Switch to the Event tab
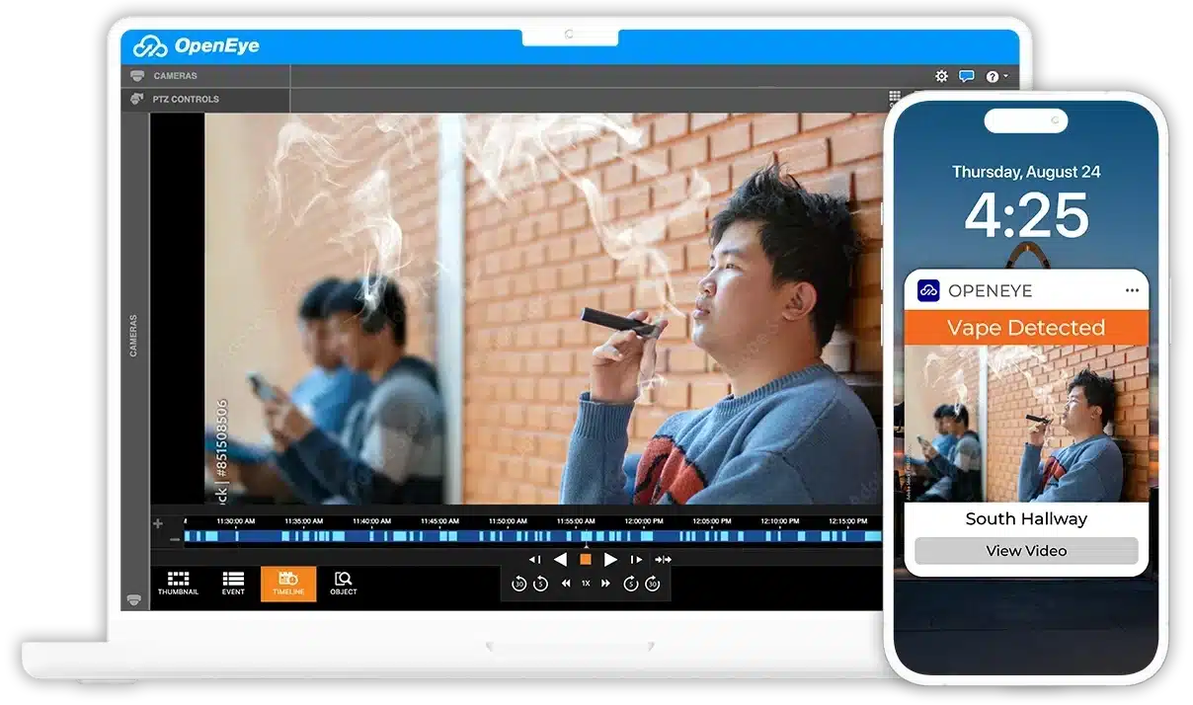This screenshot has width=1193, height=705. pos(233,583)
